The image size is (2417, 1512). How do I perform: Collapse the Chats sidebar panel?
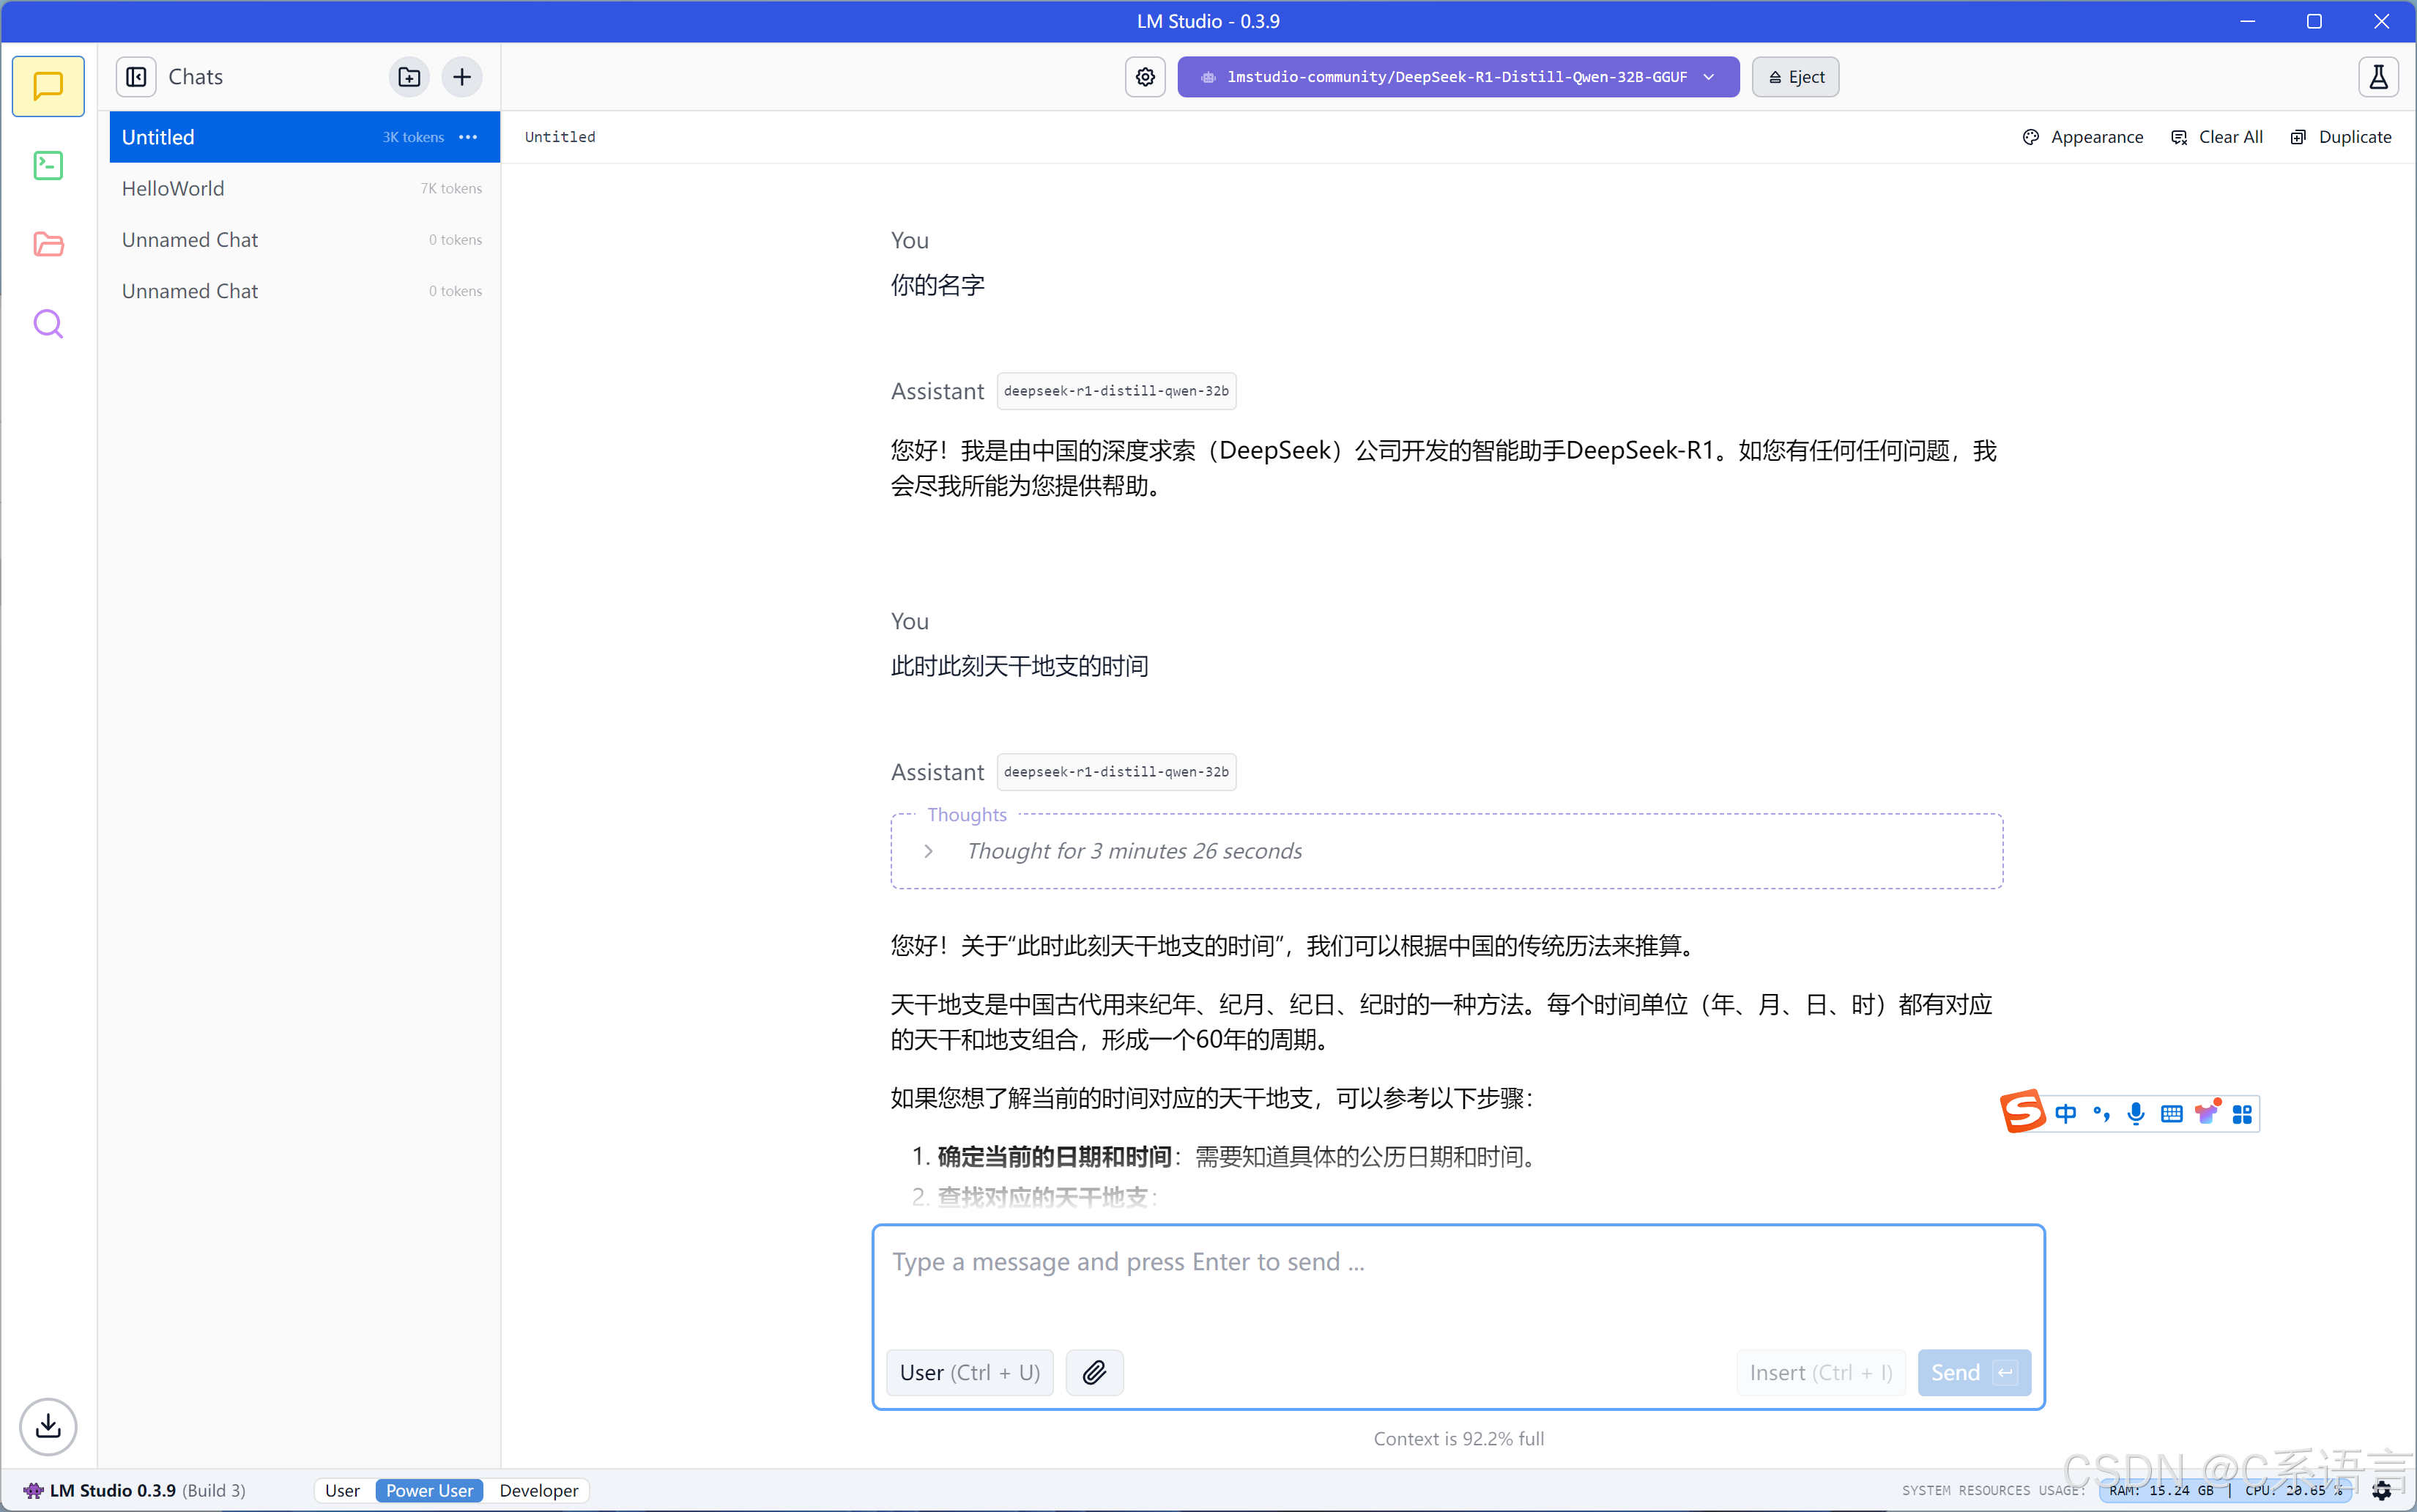tap(137, 77)
